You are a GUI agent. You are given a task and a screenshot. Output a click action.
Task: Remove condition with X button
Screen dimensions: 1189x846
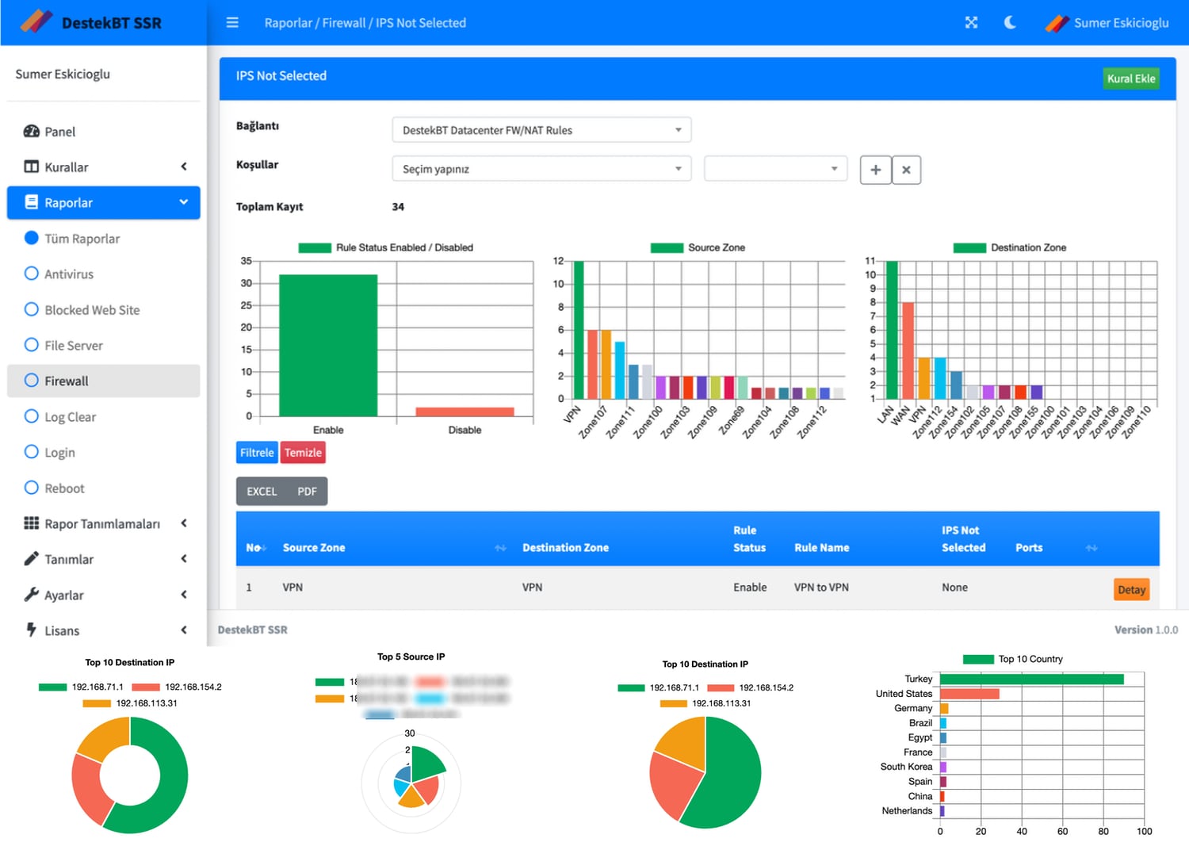[906, 170]
